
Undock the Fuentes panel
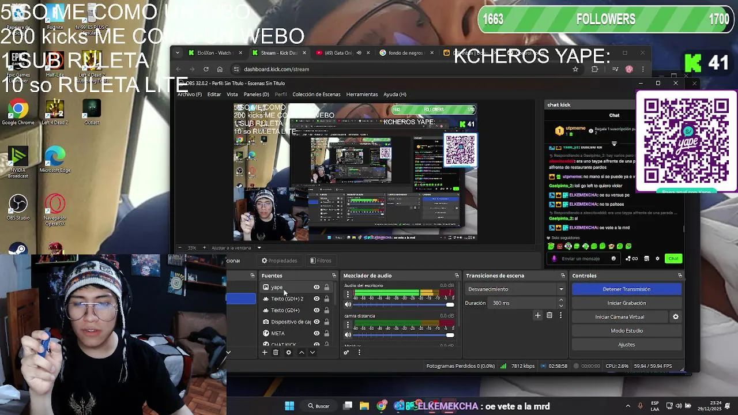click(334, 276)
